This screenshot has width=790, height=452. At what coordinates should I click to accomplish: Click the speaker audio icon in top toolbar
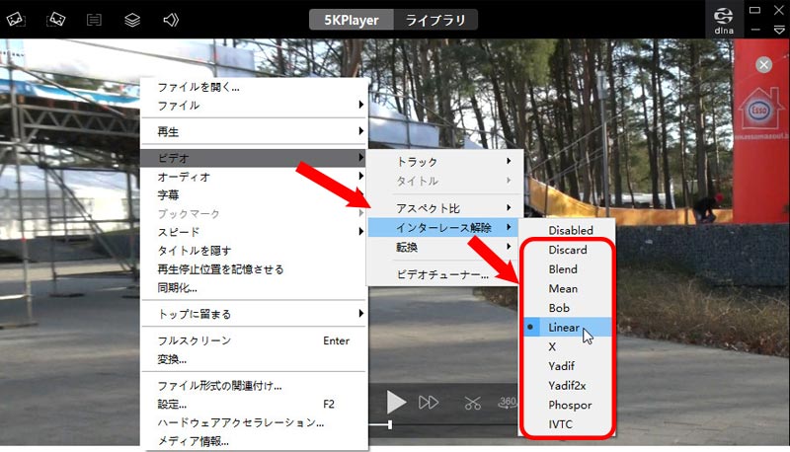point(171,20)
